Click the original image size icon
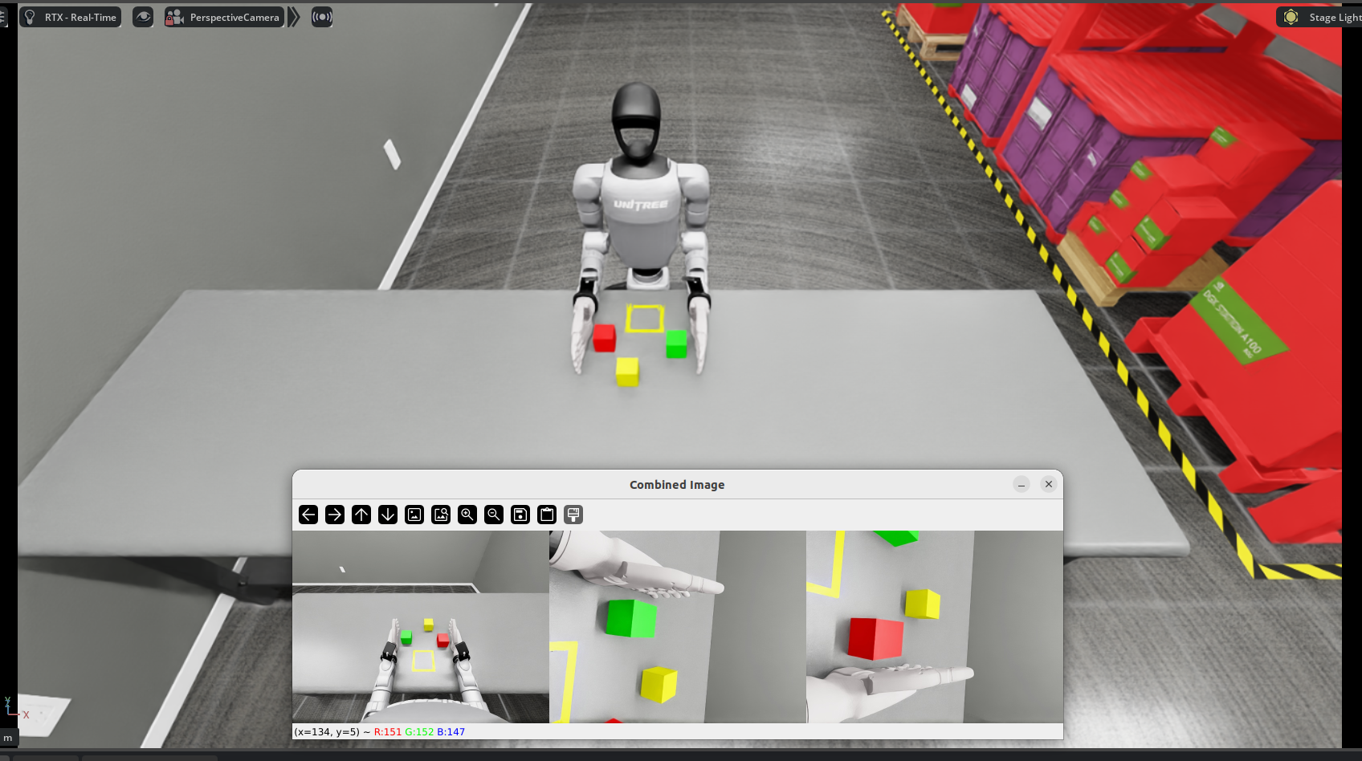The height and width of the screenshot is (761, 1362). tap(414, 515)
